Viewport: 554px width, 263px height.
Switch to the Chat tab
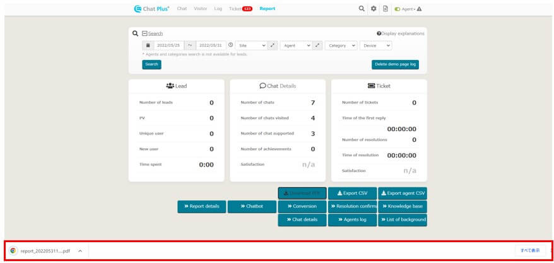point(182,9)
